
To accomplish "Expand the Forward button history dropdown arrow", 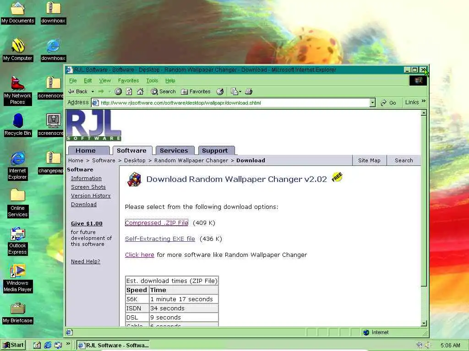I will 109,91.
